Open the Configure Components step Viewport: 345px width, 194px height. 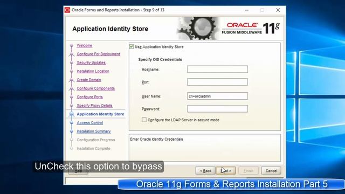point(96,88)
